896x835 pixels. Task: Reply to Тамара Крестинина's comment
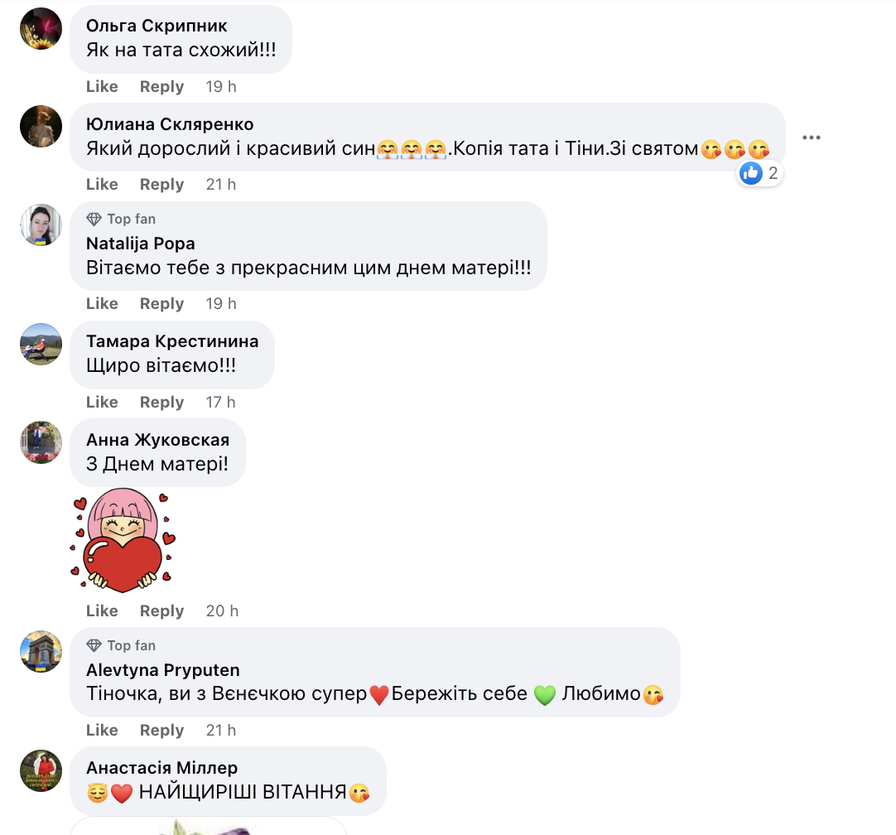click(x=161, y=402)
